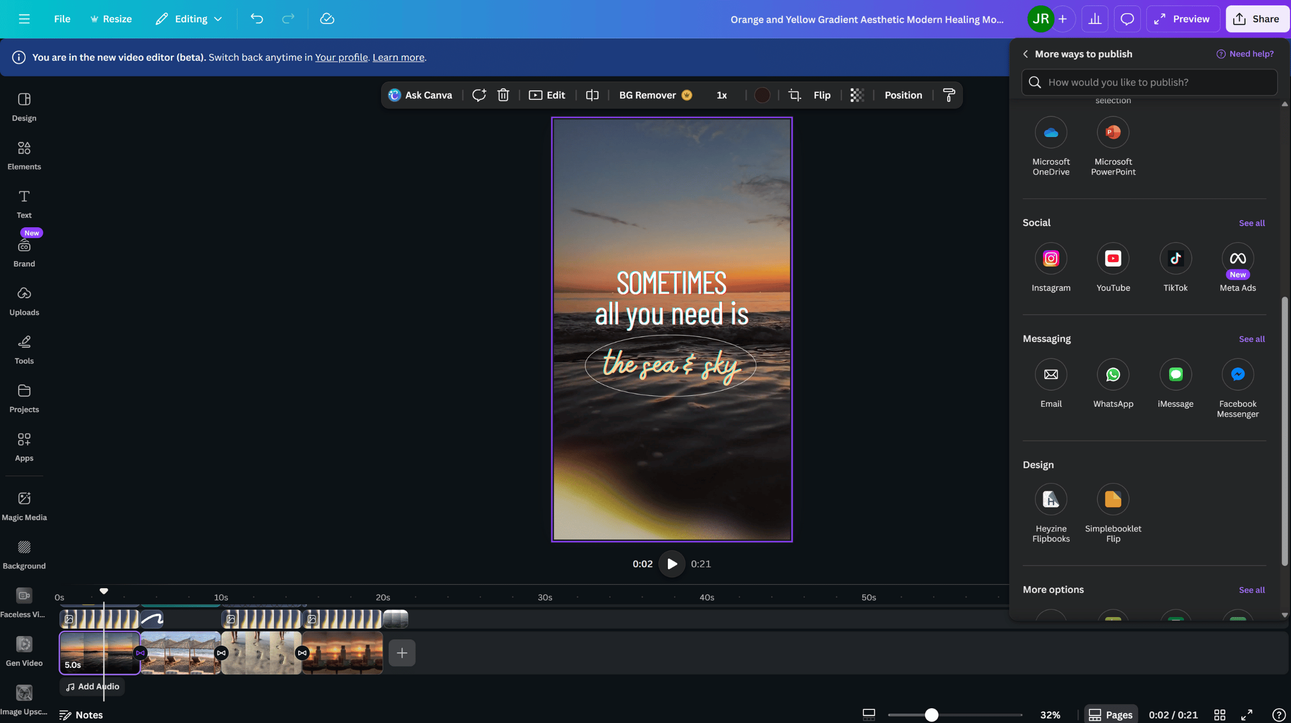Delete the selected element with the trash icon
This screenshot has height=723, width=1291.
(x=503, y=95)
